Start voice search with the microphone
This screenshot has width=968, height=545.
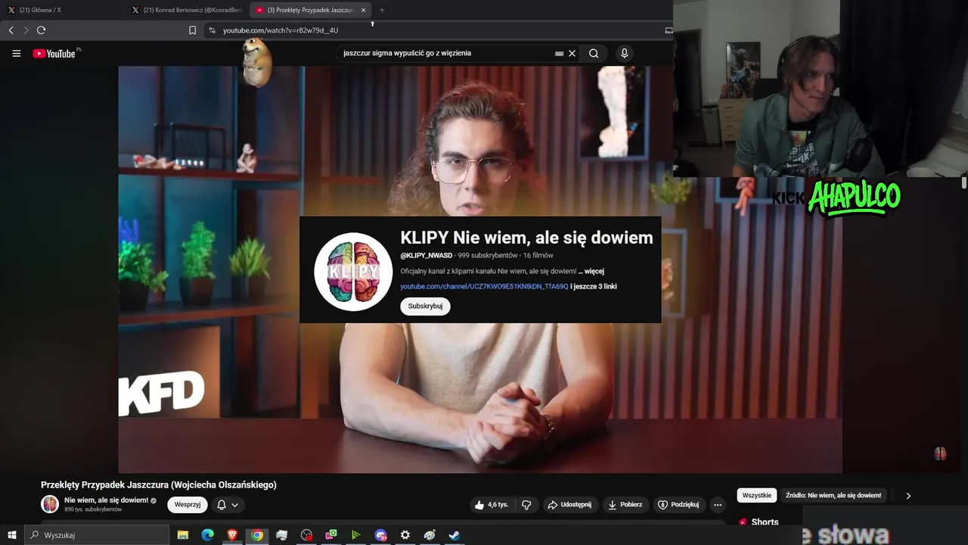624,54
